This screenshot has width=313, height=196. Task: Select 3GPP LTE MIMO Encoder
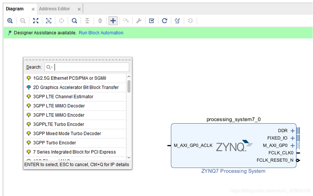click(75, 115)
